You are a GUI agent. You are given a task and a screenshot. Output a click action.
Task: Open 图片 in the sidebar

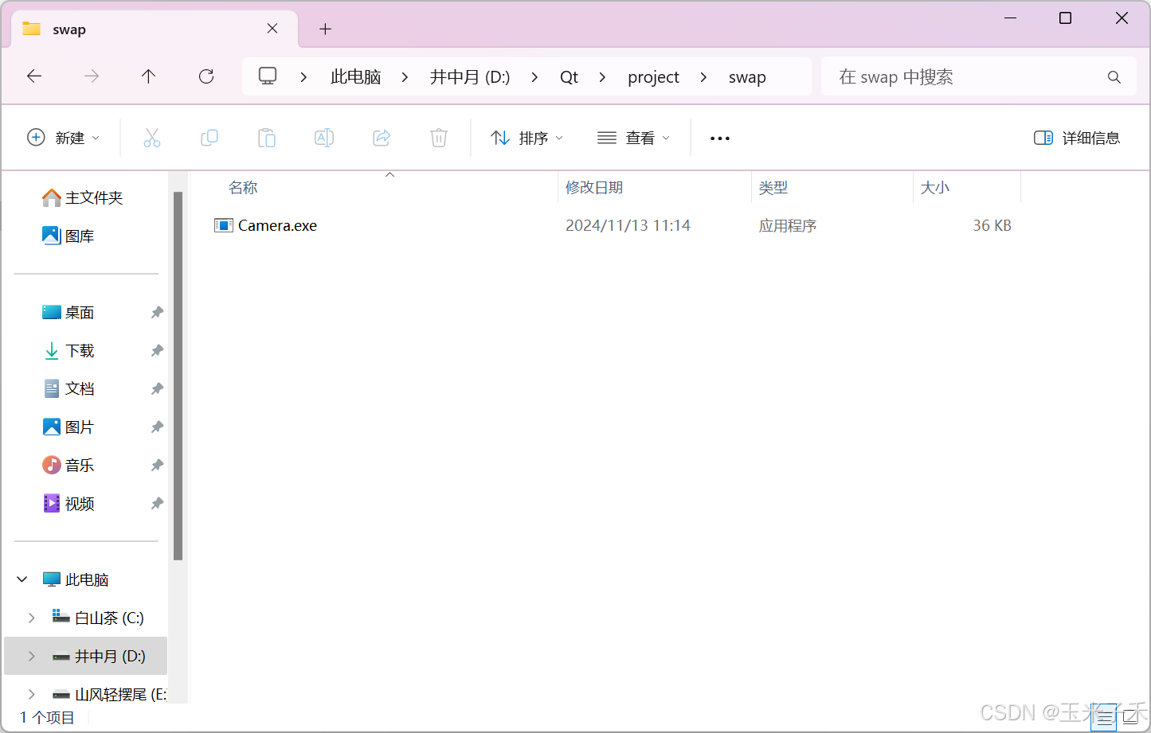(69, 427)
